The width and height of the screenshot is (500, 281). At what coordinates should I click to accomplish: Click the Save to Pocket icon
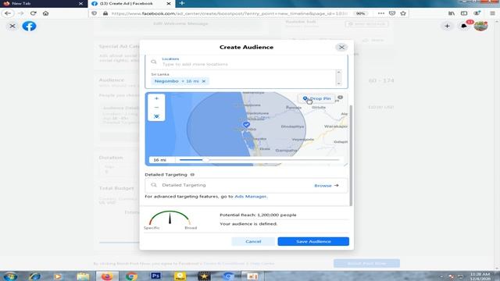[392, 13]
